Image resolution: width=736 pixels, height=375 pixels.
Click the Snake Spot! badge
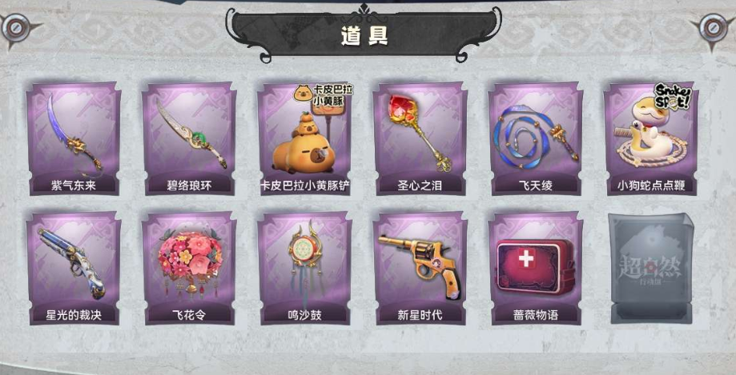click(673, 96)
